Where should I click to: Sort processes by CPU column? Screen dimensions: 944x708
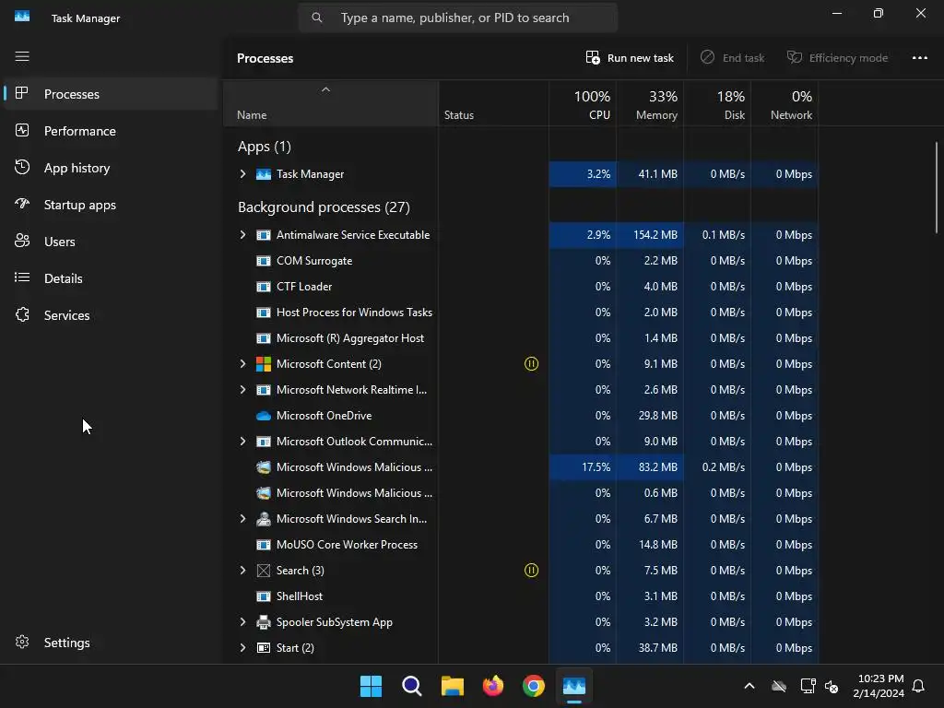(x=583, y=104)
